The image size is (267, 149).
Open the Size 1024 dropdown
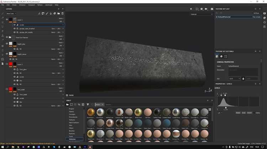coord(234,79)
